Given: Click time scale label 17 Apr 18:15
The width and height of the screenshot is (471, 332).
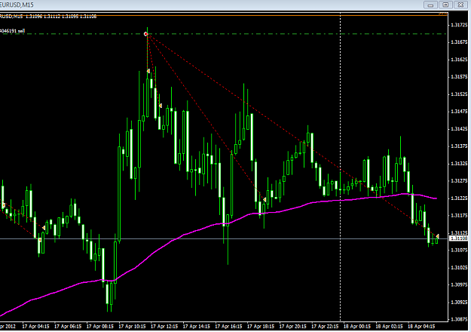Looking at the screenshot, I should coord(261,326).
